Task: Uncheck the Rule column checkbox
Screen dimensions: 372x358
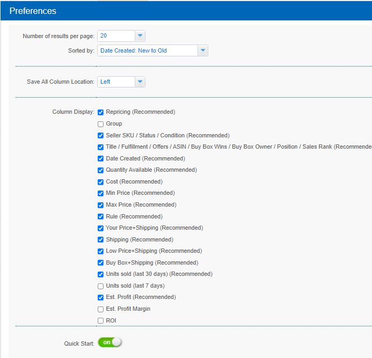Action: click(x=100, y=216)
